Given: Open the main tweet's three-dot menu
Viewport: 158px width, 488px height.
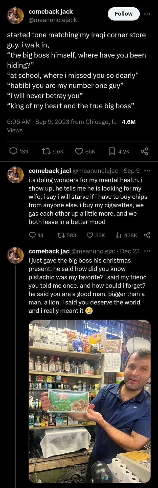Looking at the screenshot, I should (147, 14).
